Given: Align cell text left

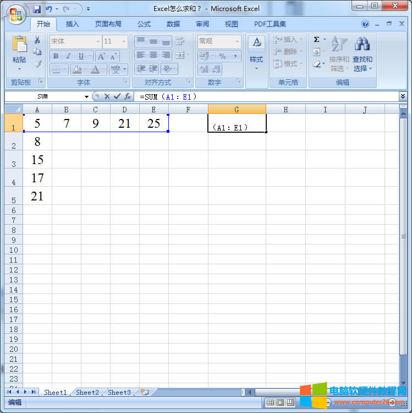Looking at the screenshot, I should [141, 55].
